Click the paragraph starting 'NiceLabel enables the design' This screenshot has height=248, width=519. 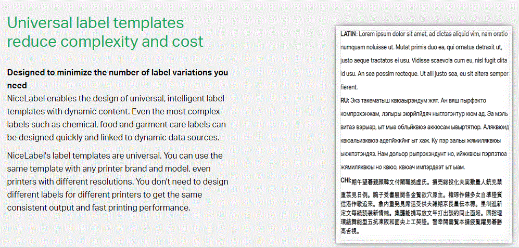pos(117,118)
